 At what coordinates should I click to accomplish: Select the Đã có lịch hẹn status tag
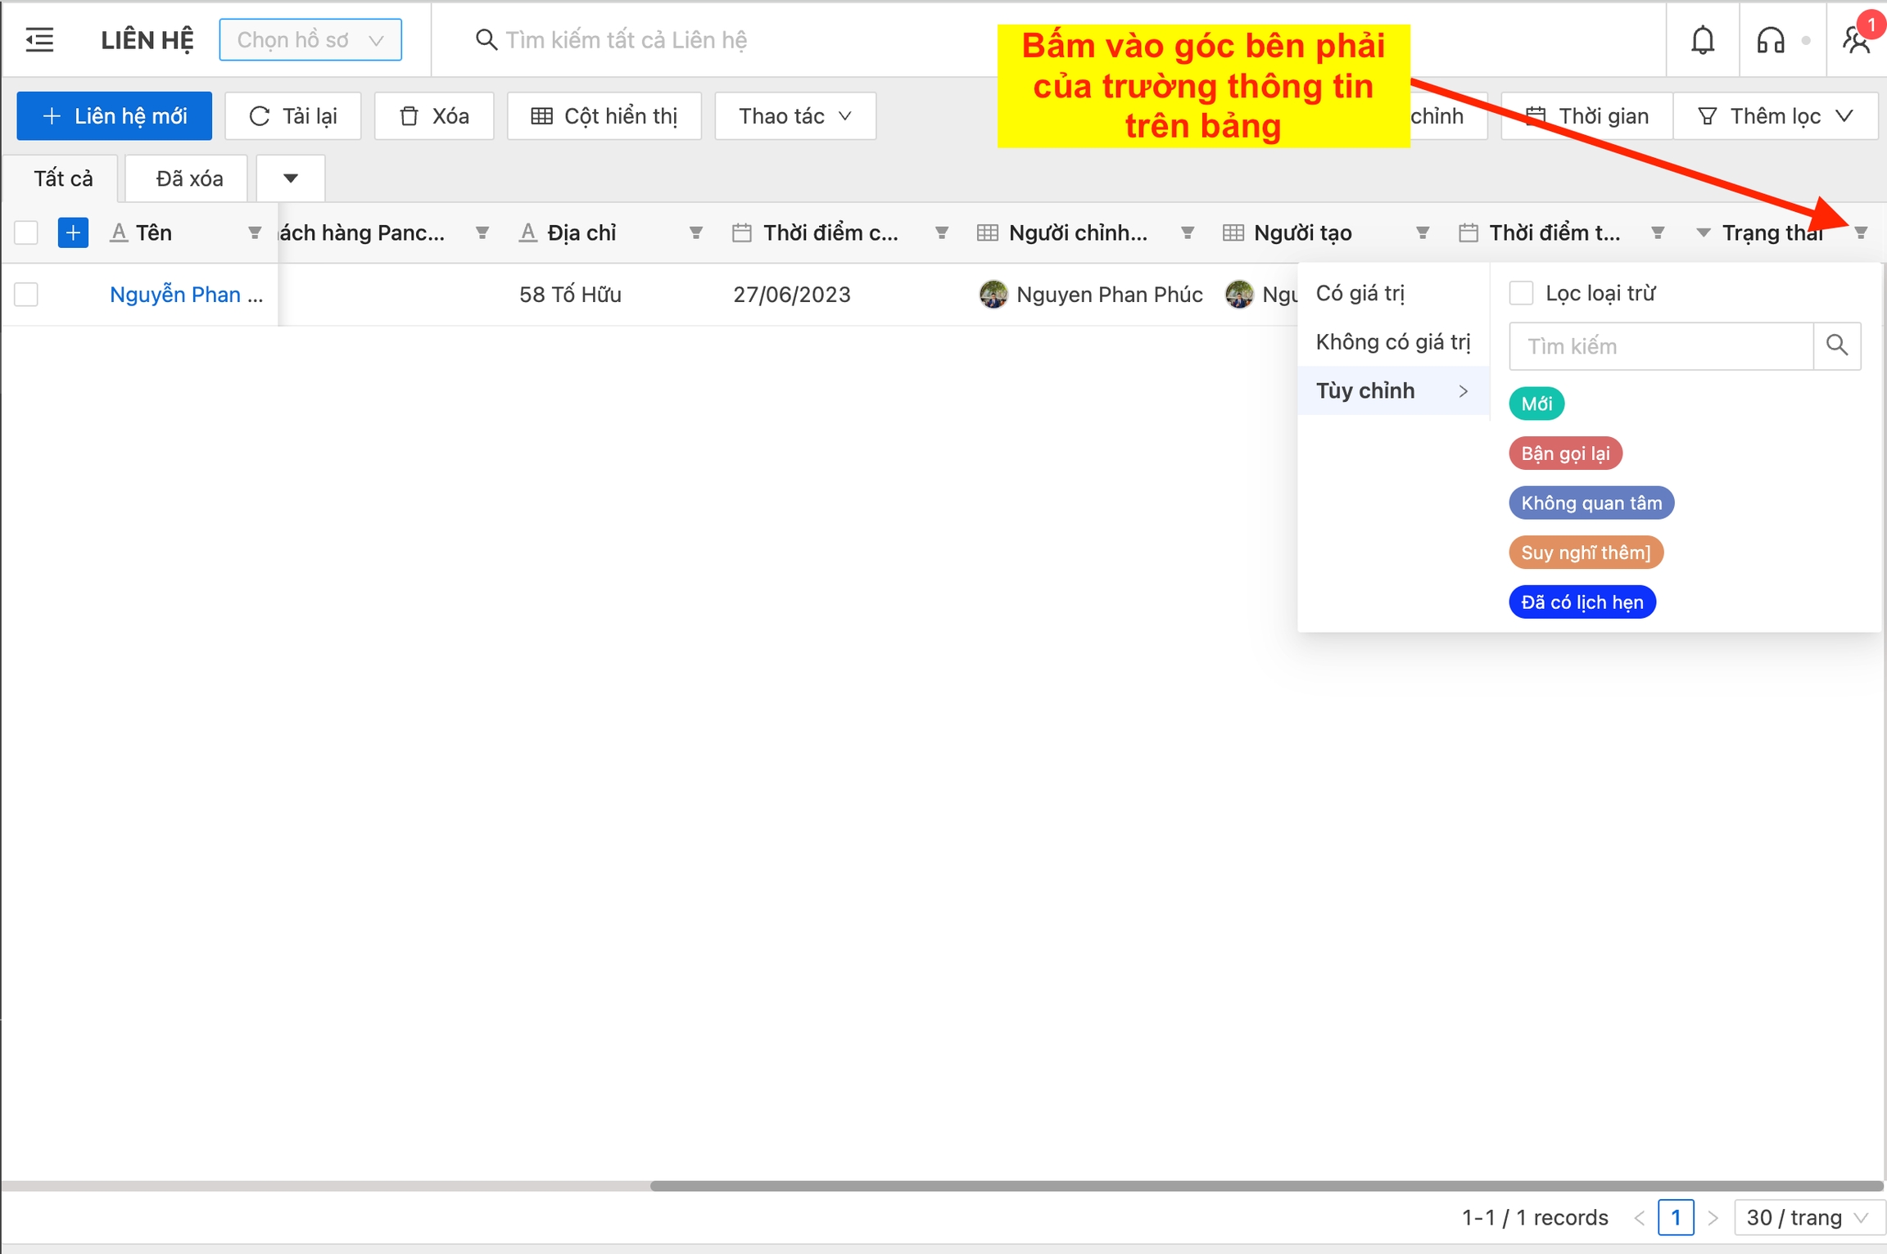[x=1582, y=602]
